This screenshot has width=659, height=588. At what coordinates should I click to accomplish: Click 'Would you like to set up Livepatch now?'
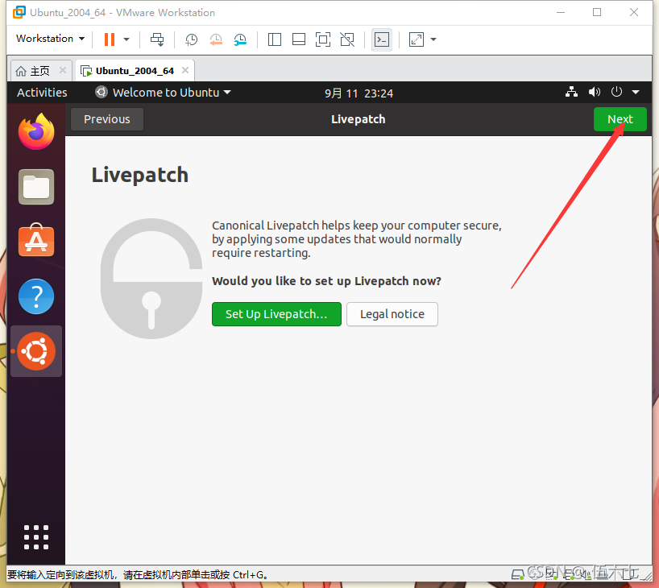point(326,281)
